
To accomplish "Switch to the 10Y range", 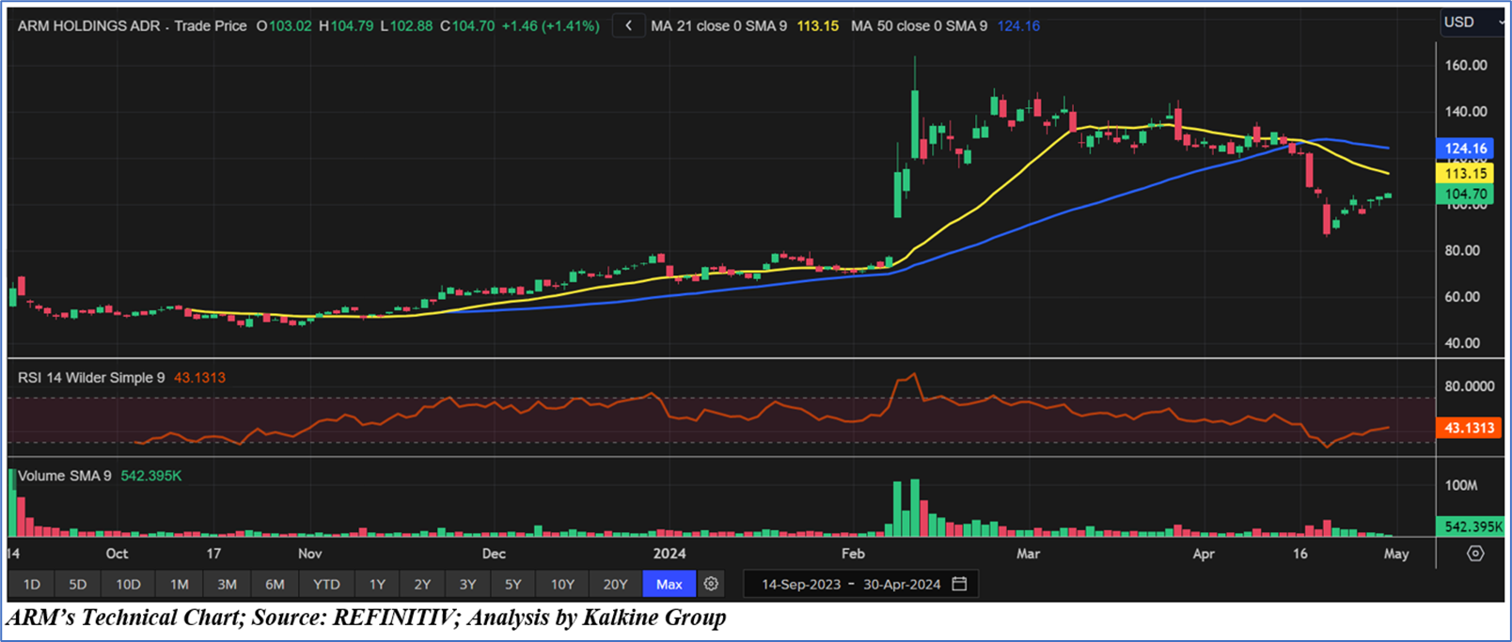I will click(562, 584).
